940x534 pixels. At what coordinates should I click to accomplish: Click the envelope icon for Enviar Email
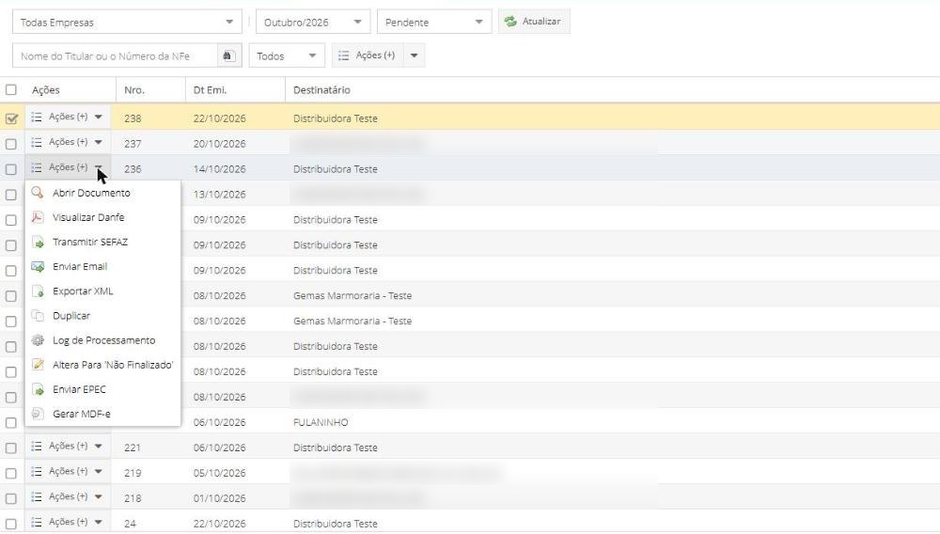tap(38, 266)
